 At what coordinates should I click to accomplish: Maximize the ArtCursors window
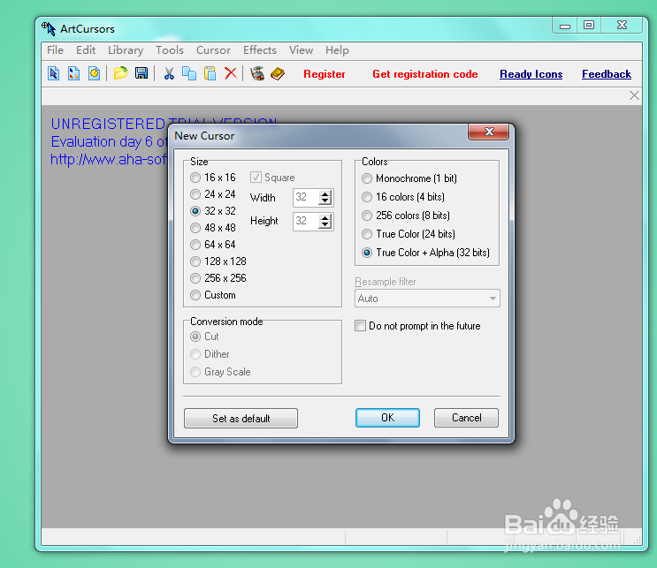pyautogui.click(x=589, y=25)
